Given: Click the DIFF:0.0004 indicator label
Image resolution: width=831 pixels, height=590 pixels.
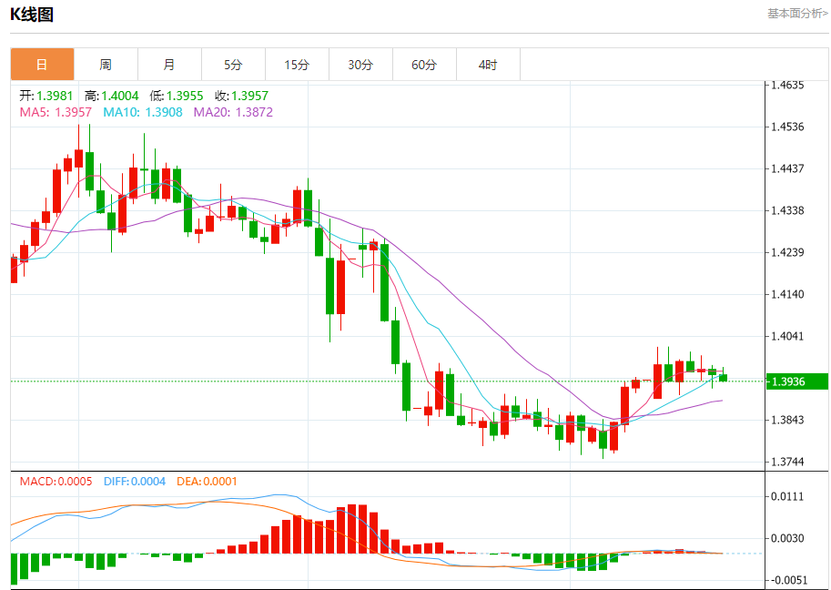Looking at the screenshot, I should [135, 482].
